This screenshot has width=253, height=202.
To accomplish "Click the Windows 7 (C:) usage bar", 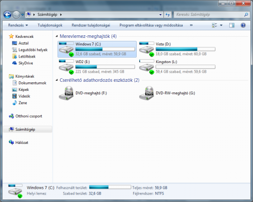I will pos(105,49).
